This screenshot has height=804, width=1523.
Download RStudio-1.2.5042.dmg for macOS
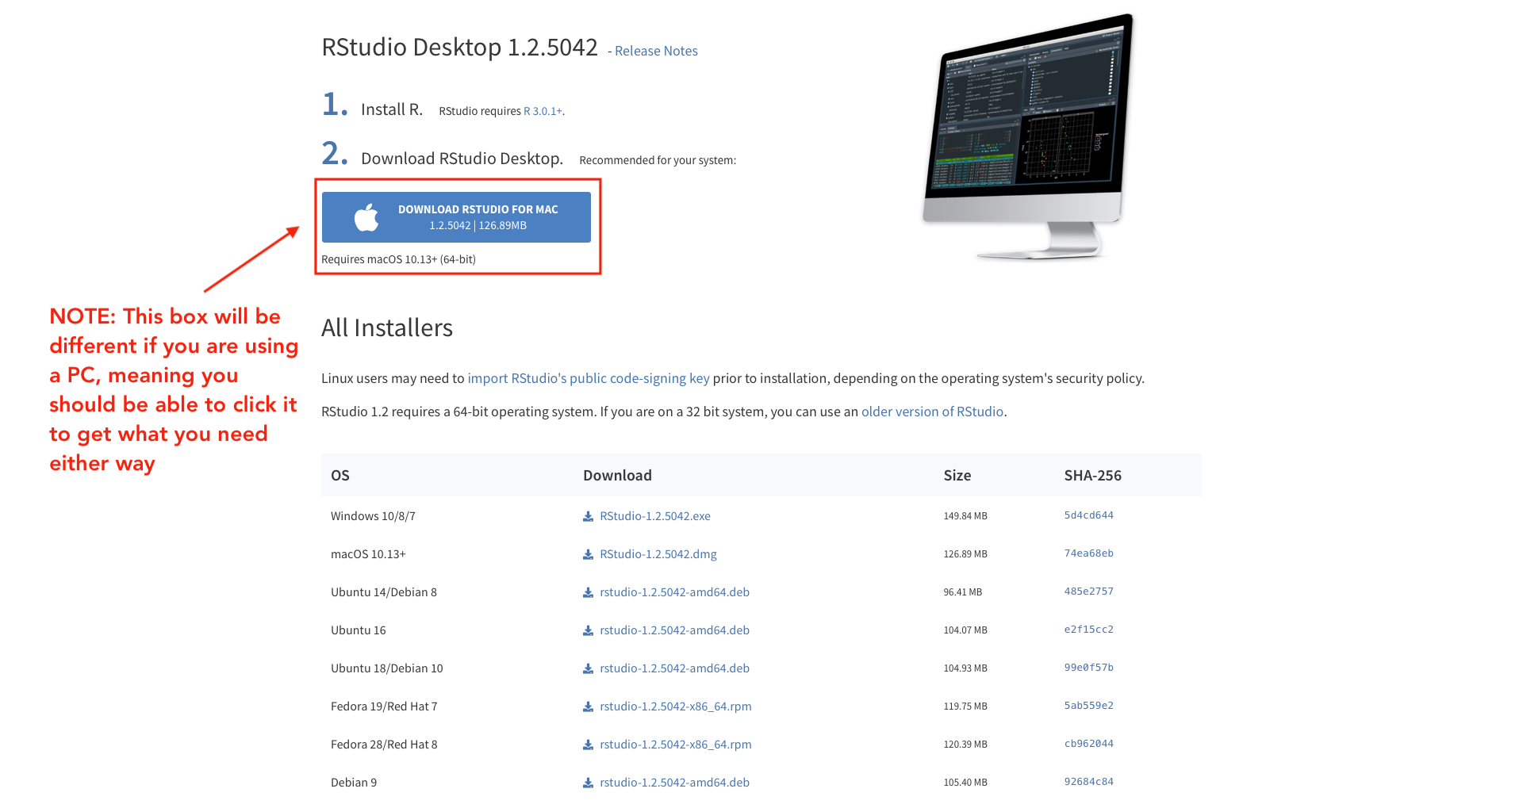658,554
